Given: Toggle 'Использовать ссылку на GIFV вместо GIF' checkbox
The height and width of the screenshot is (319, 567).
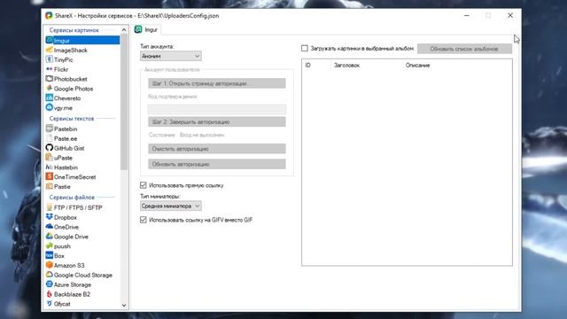Looking at the screenshot, I should [x=144, y=220].
